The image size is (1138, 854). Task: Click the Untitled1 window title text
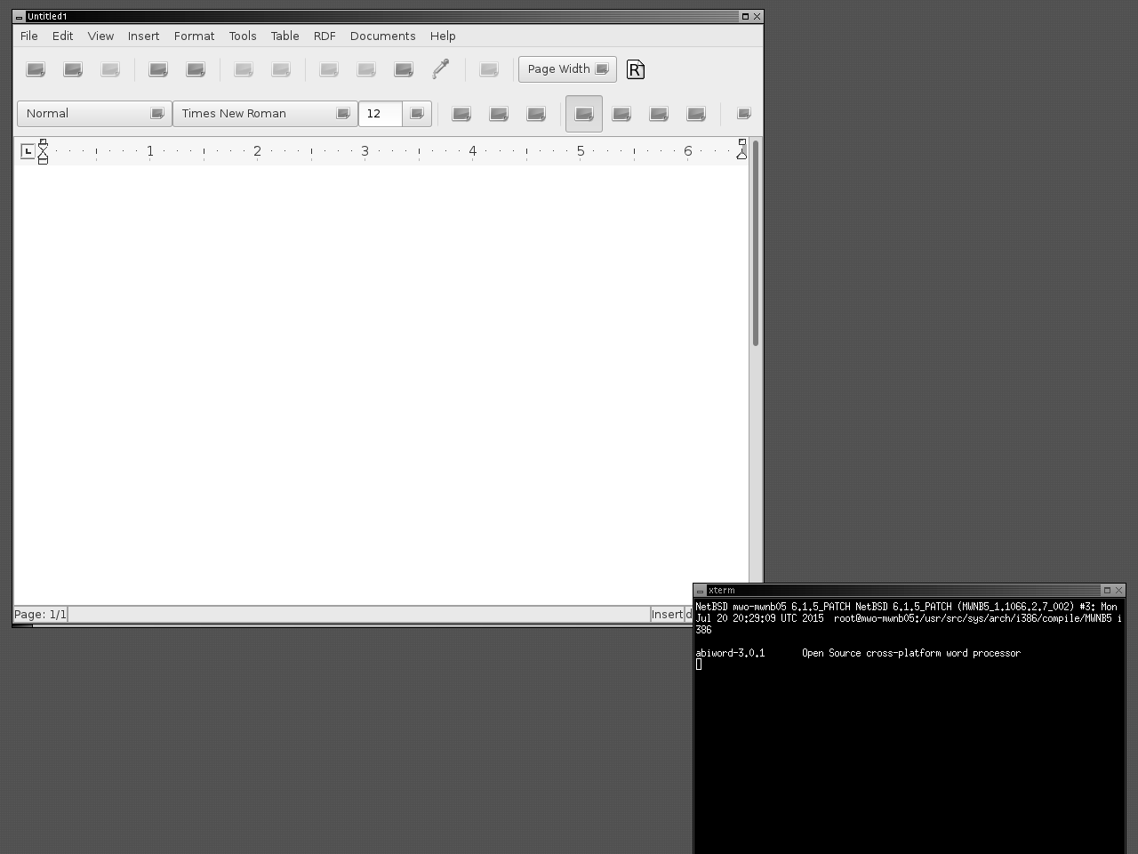47,17
